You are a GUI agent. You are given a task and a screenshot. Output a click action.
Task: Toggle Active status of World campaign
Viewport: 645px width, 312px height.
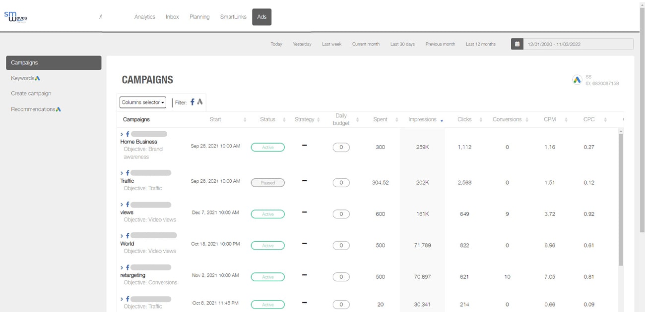[267, 245]
